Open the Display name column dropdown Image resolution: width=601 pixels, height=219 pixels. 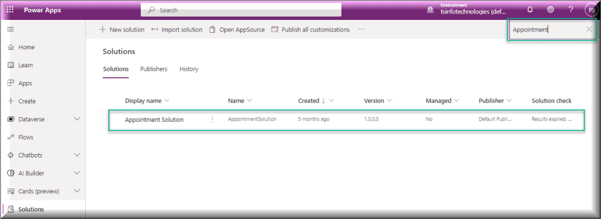[x=167, y=101]
